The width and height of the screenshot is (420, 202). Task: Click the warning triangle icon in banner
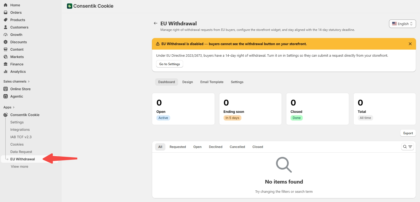click(x=158, y=44)
